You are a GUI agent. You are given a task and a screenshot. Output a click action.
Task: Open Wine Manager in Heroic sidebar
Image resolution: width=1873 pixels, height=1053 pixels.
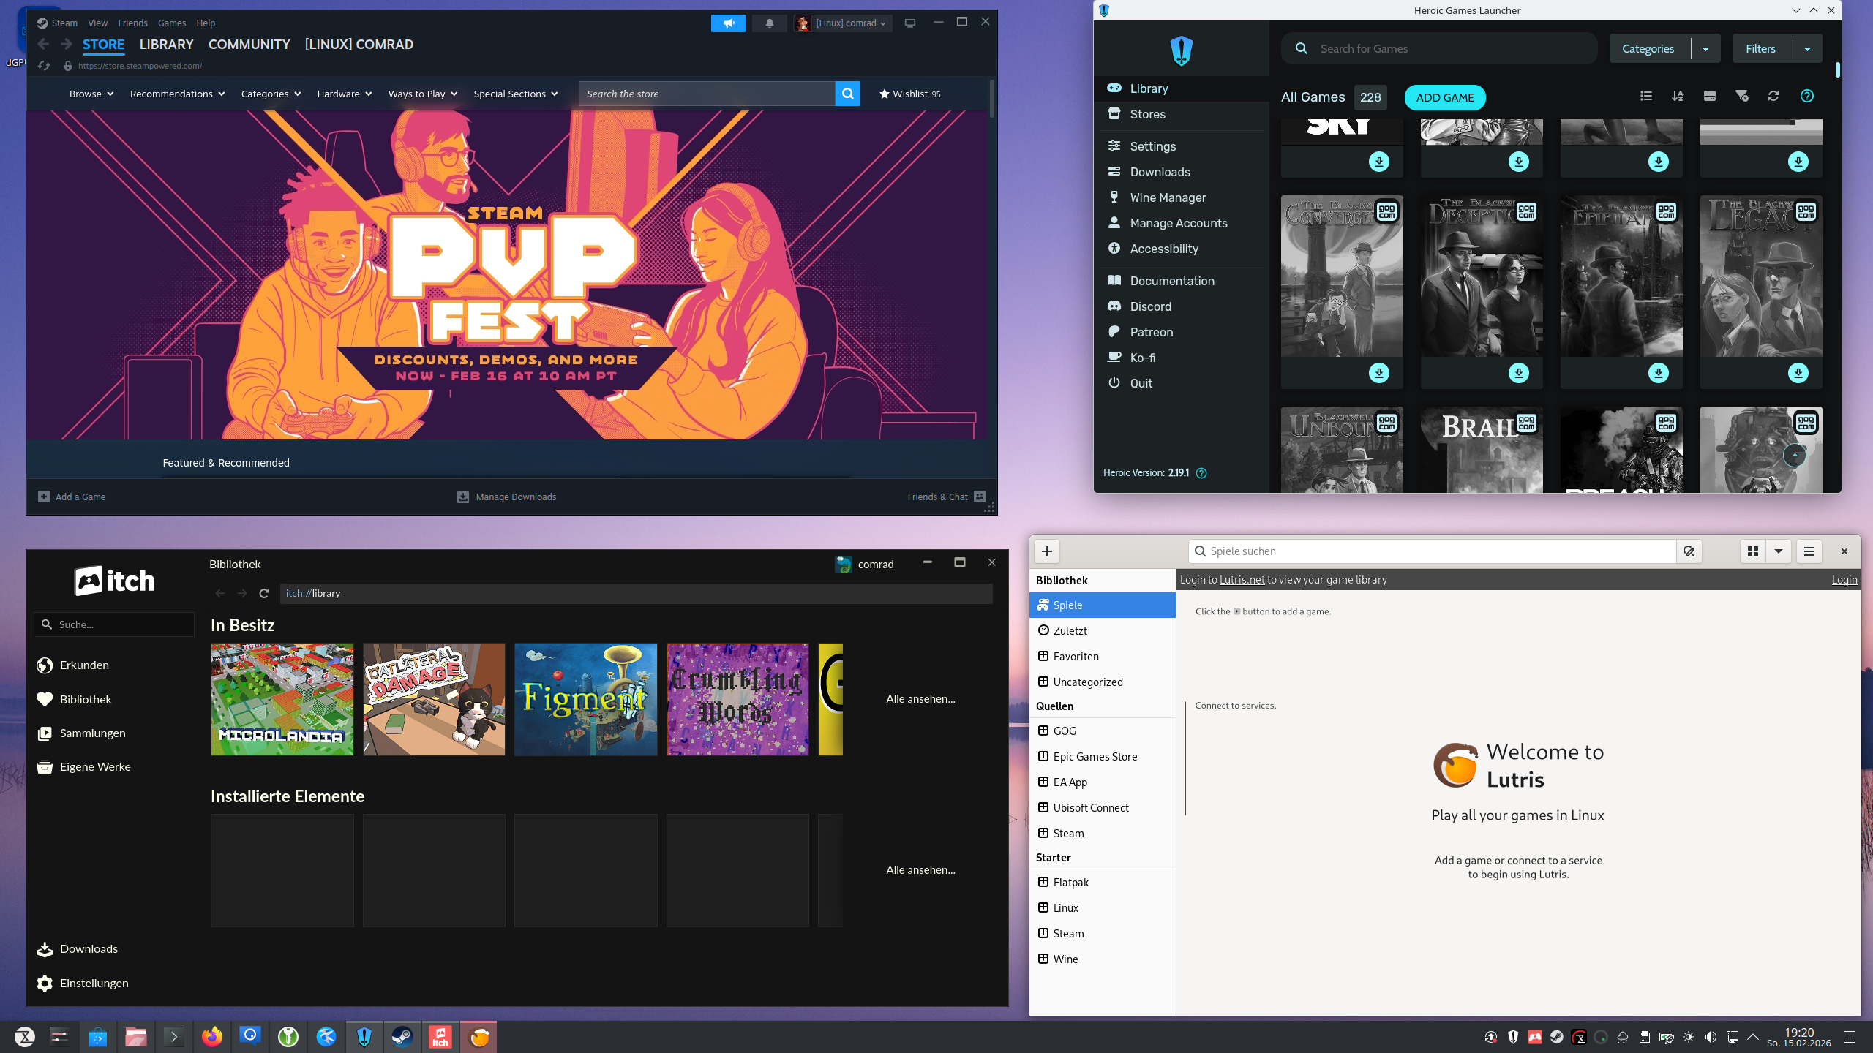tap(1168, 197)
